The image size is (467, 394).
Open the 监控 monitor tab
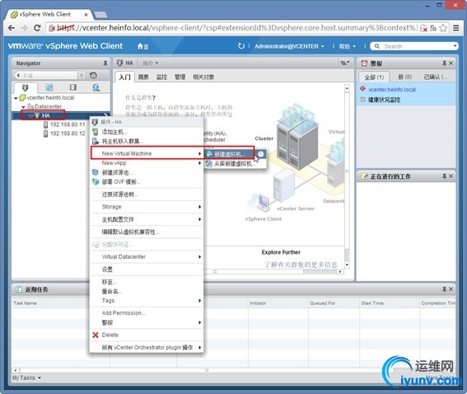pos(161,77)
